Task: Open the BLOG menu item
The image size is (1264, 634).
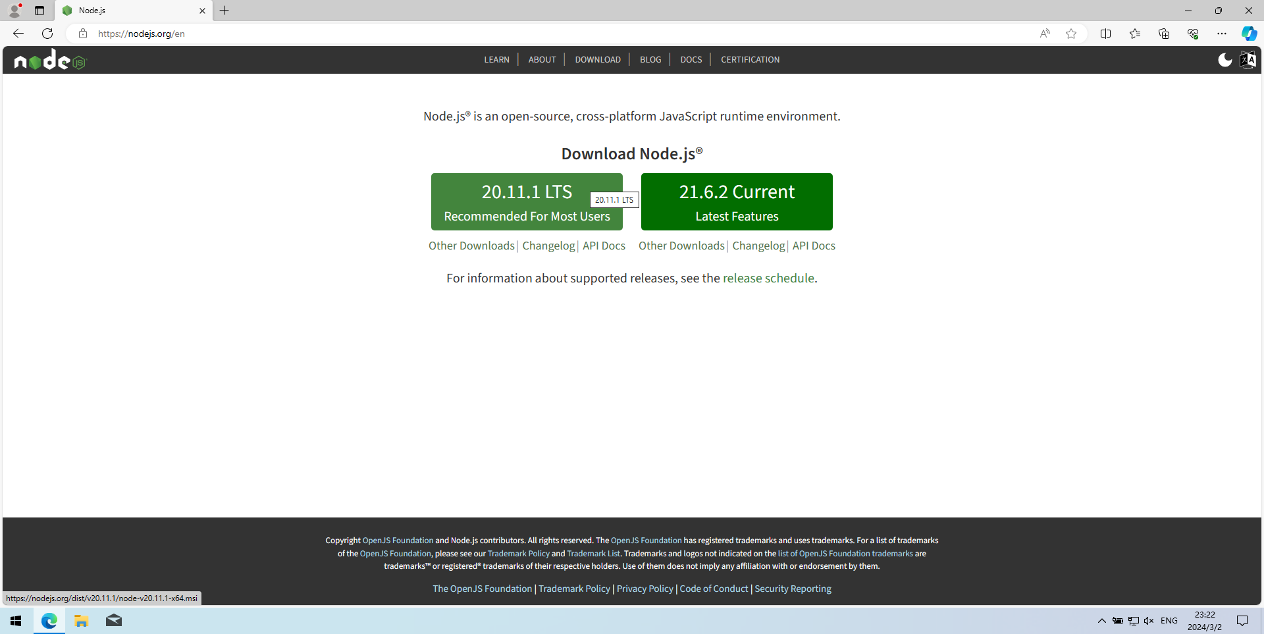Action: [x=650, y=60]
